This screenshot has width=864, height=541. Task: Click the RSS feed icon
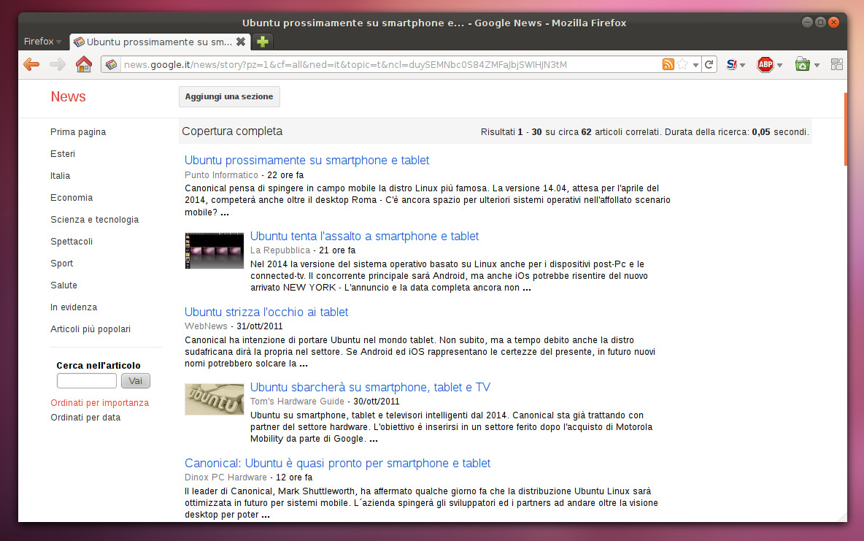click(668, 64)
